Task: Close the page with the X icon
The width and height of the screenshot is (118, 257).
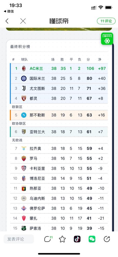Action: (x=23, y=21)
